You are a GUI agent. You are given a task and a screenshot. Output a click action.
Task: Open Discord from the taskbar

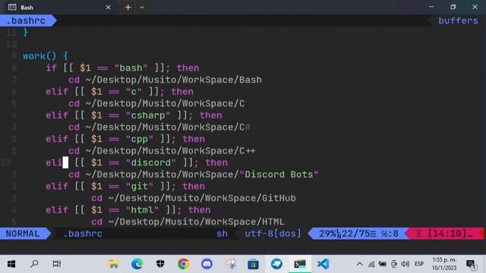click(x=207, y=264)
